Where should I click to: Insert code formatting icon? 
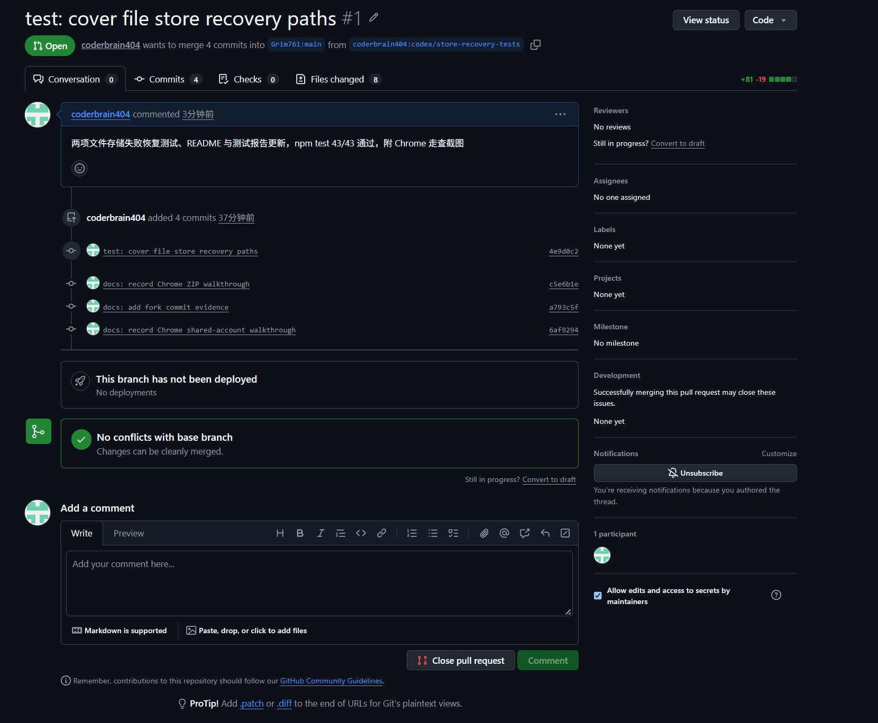point(361,533)
